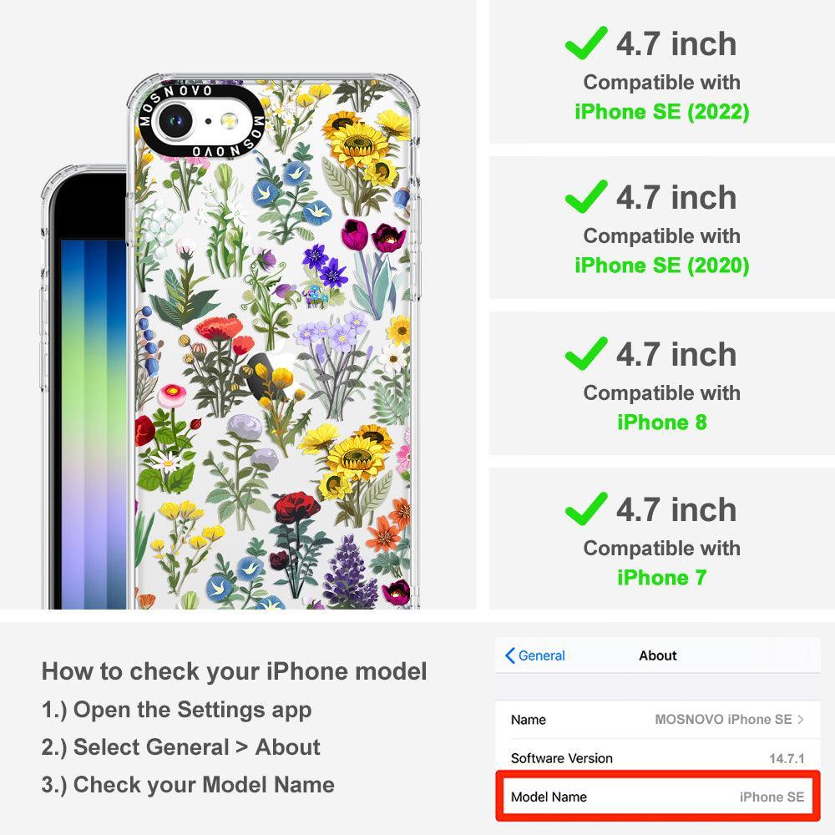Screen dimensions: 835x835
Task: Tap the blue back chevron before General
Action: point(509,655)
